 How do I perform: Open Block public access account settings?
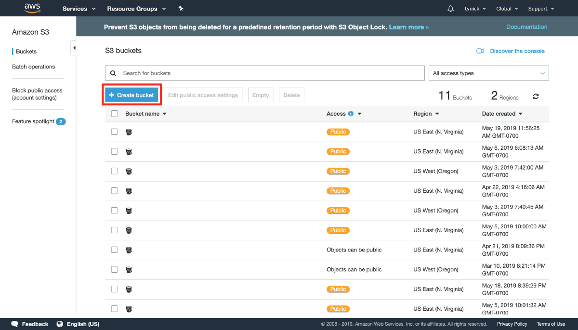[37, 94]
